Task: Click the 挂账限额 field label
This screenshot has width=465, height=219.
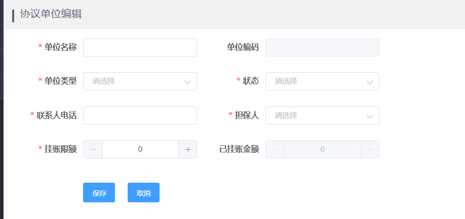Action: coord(60,149)
